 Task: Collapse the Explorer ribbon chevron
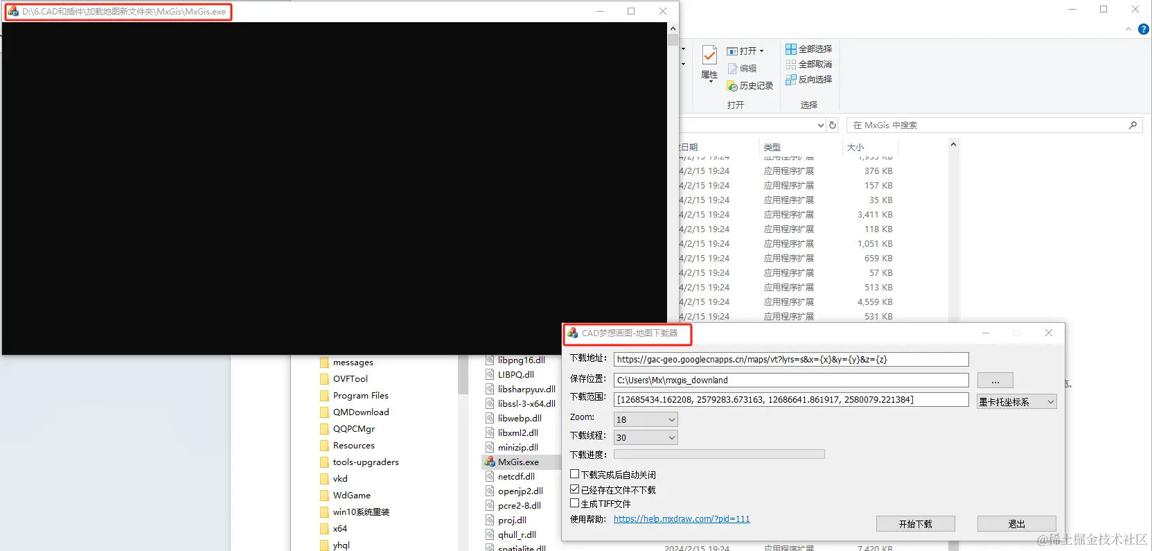point(1128,29)
